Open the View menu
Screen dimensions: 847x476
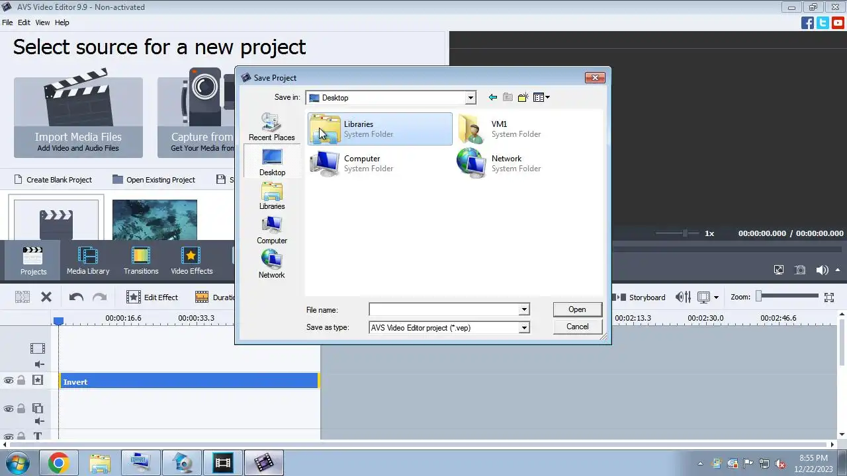tap(42, 22)
